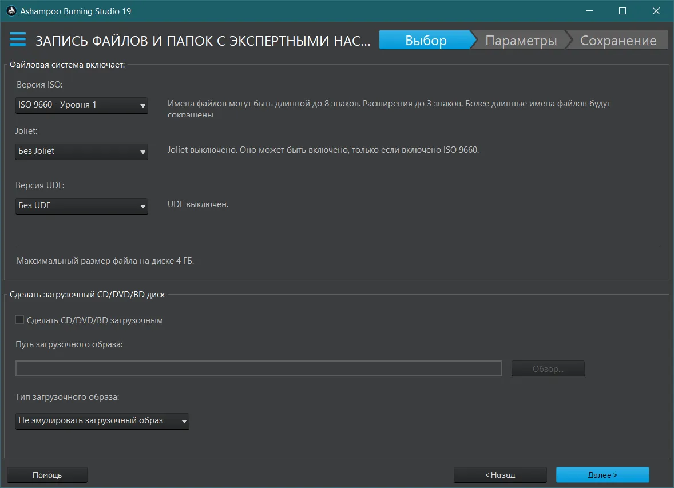
Task: Click the 'Тип загрузочного образа:' label
Action: click(68, 397)
